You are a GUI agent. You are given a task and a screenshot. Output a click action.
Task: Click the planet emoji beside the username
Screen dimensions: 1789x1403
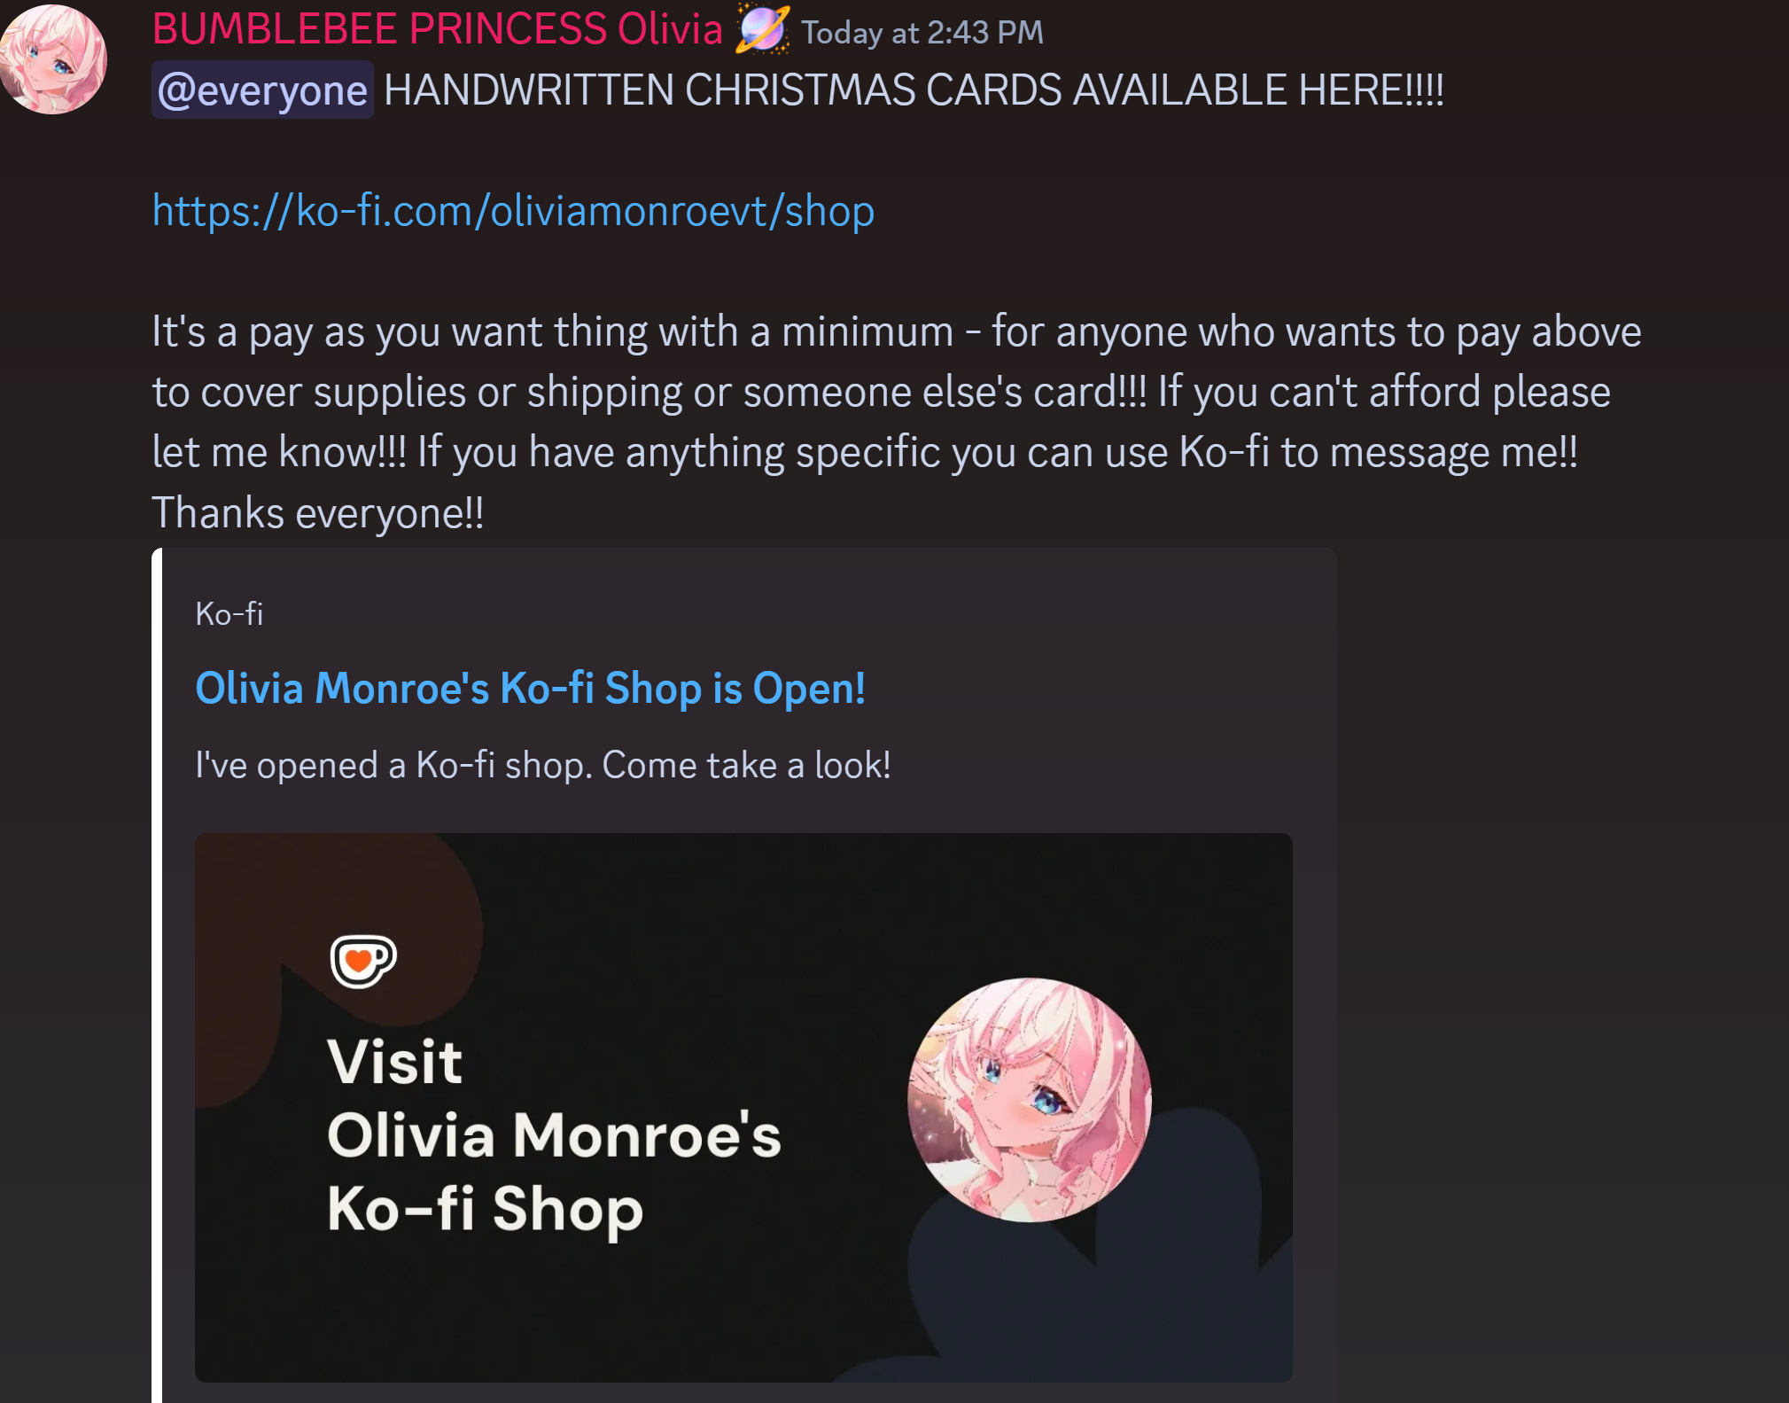click(761, 28)
